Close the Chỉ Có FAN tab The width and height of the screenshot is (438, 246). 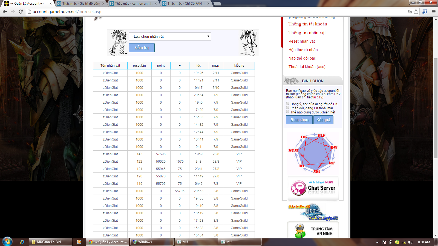click(208, 4)
